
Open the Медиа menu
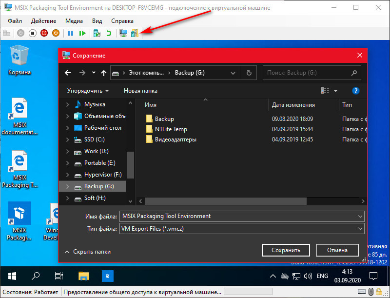pyautogui.click(x=74, y=21)
